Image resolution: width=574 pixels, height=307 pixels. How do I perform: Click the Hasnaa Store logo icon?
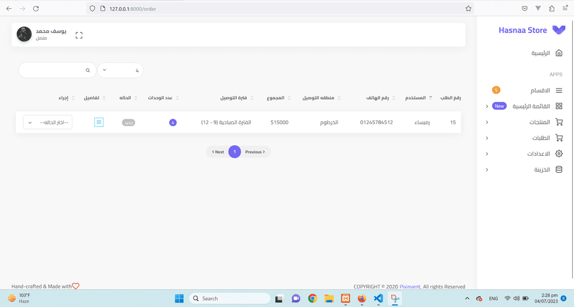[x=559, y=30]
